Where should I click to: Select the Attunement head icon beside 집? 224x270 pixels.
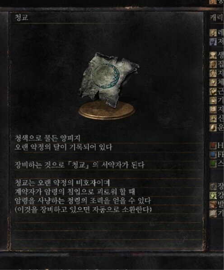pos(213,64)
